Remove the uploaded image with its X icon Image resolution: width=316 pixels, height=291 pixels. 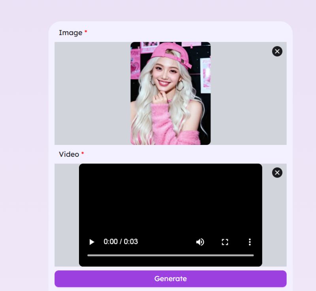click(277, 51)
